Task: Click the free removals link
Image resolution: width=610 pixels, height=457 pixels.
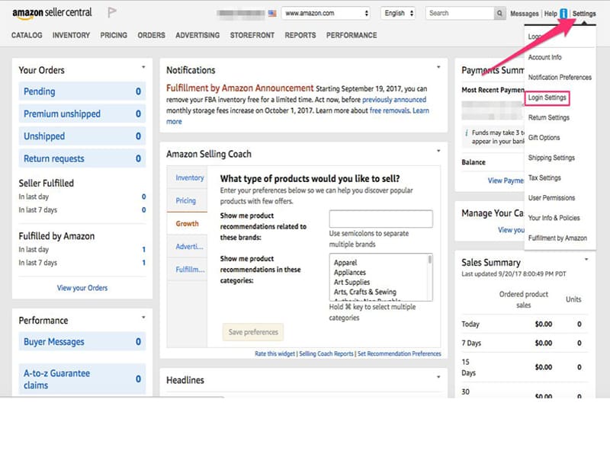Action: [x=390, y=110]
